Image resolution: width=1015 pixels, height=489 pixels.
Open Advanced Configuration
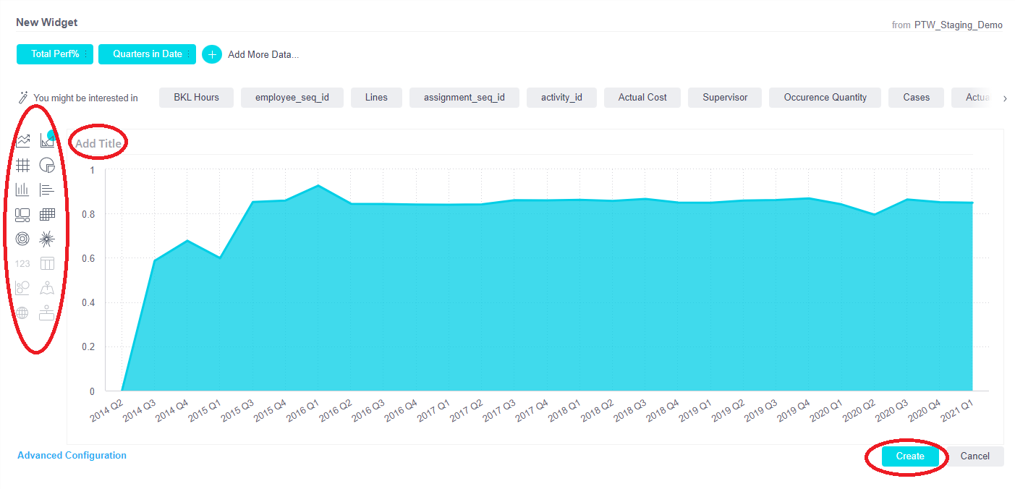(72, 456)
